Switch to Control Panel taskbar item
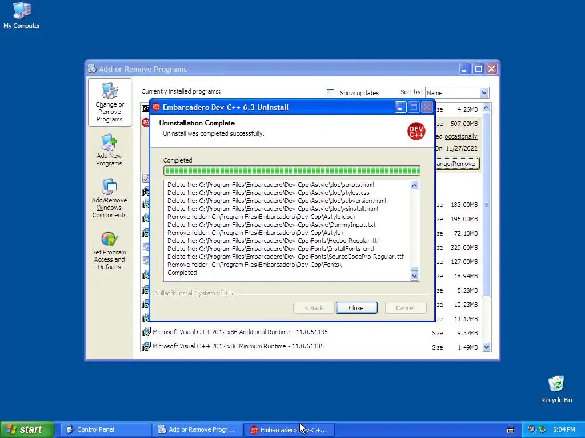The width and height of the screenshot is (585, 438). pos(106,429)
